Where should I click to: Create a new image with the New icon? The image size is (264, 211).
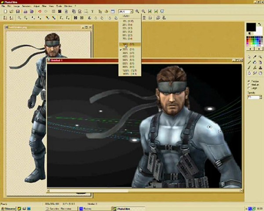pyautogui.click(x=5, y=11)
